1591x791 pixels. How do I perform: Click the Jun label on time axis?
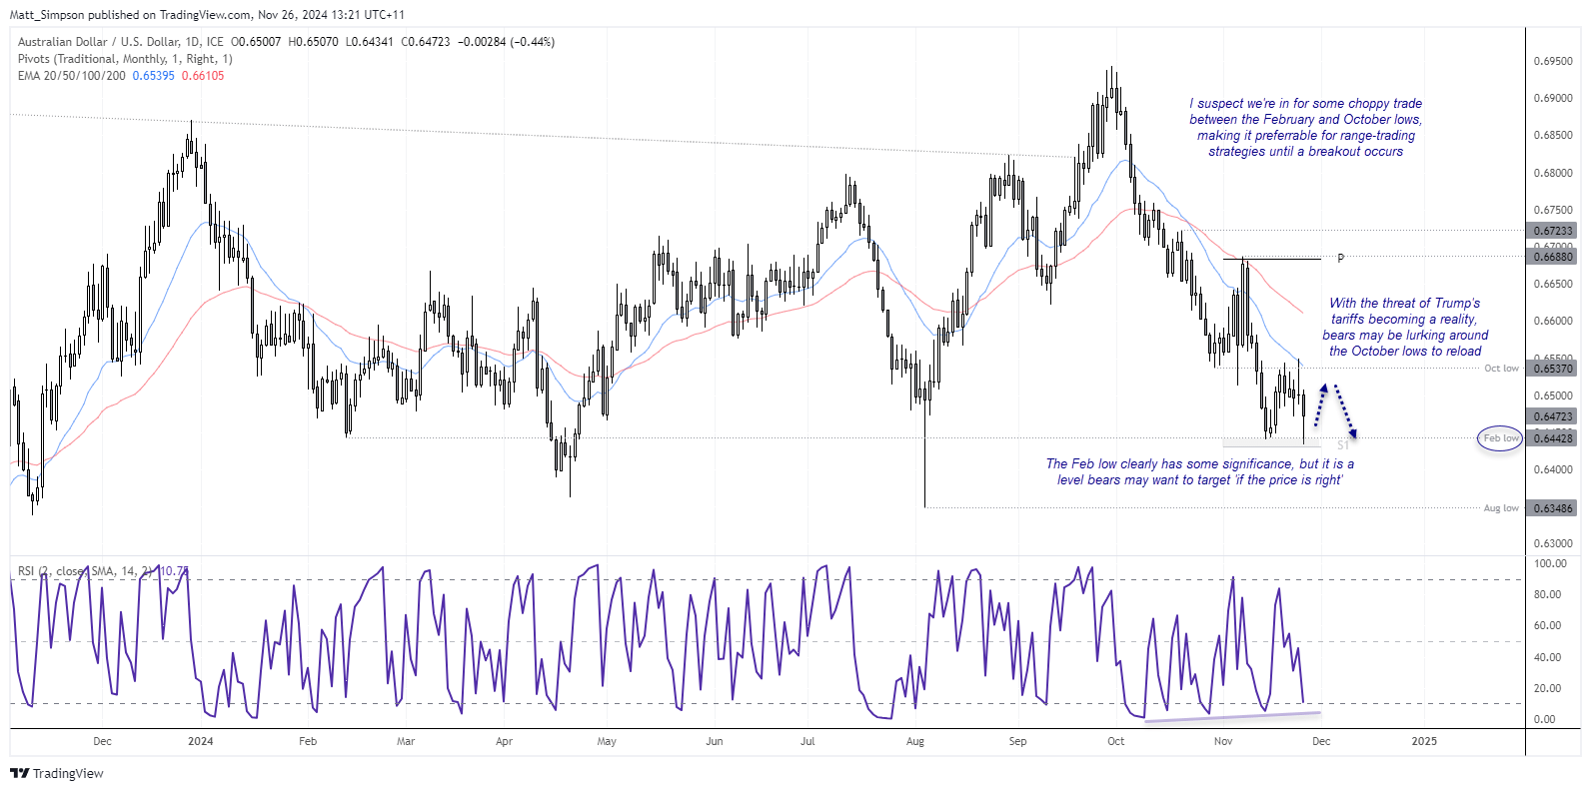[714, 741]
